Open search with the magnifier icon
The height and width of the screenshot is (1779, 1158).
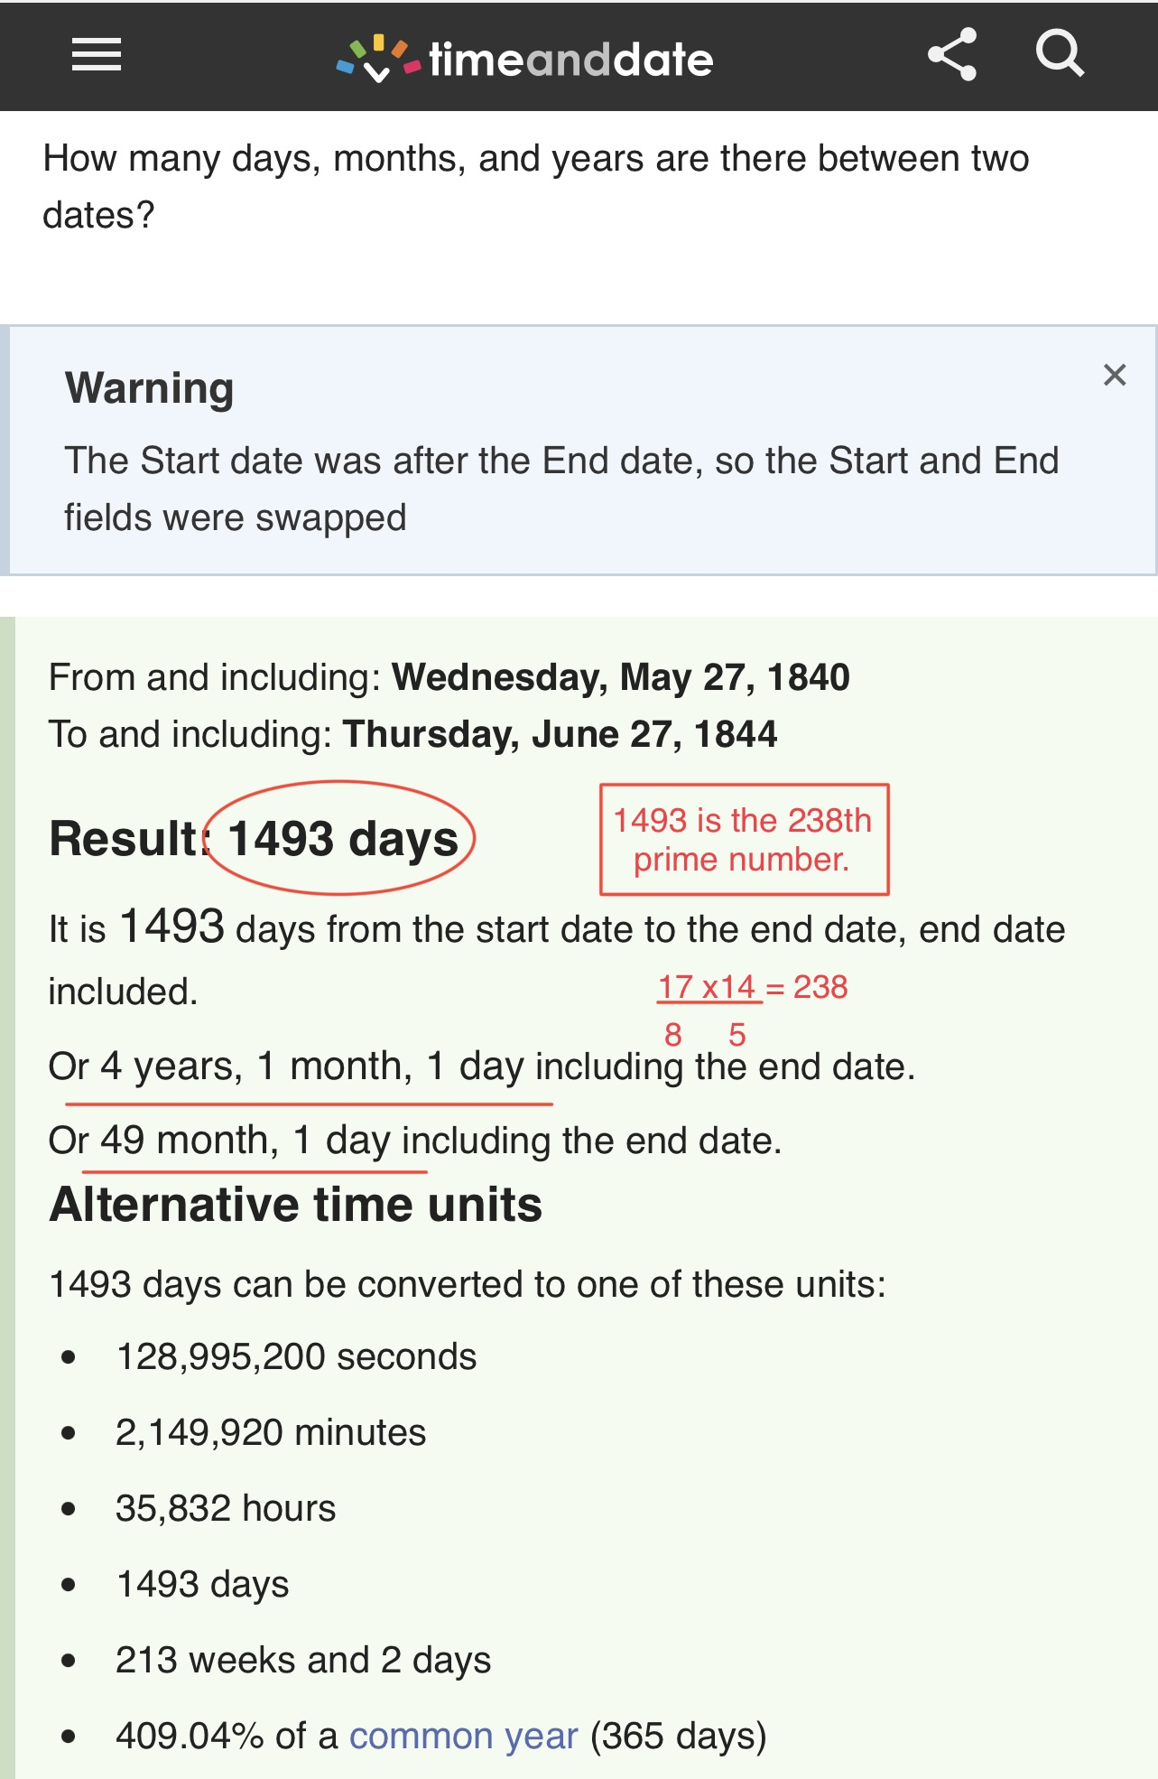(x=1060, y=54)
